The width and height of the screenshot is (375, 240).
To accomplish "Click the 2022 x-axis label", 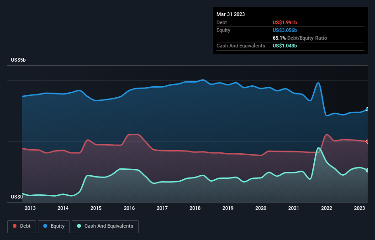I will (x=327, y=208).
